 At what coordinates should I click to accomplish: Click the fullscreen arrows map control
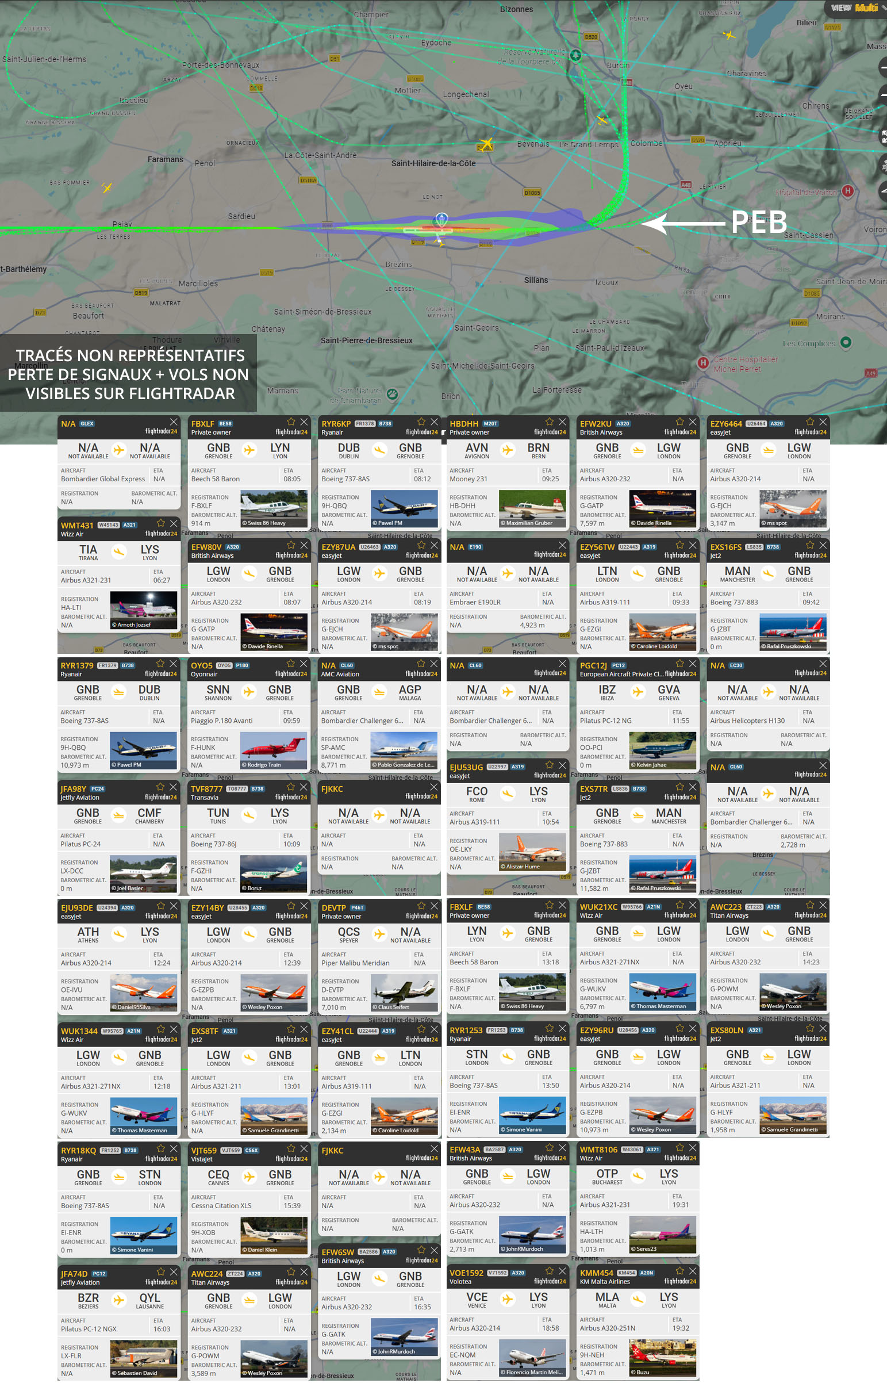pos(882,136)
